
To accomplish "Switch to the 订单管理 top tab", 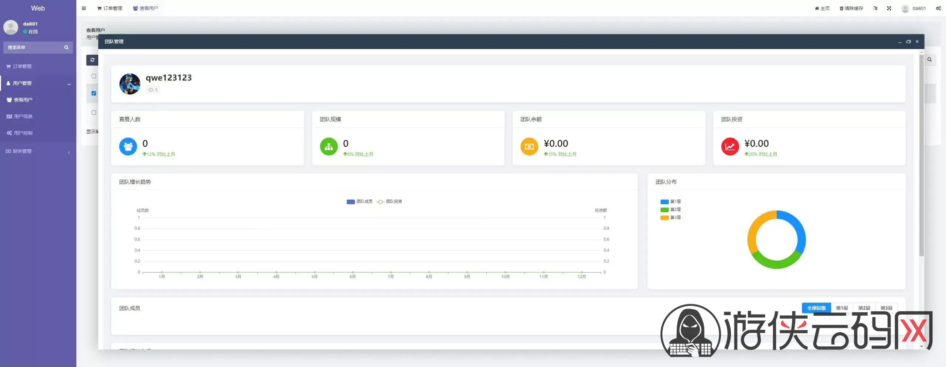I will point(110,8).
